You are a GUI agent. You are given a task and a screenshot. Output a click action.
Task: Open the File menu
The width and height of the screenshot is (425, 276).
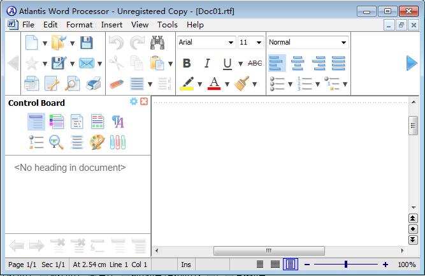[28, 25]
